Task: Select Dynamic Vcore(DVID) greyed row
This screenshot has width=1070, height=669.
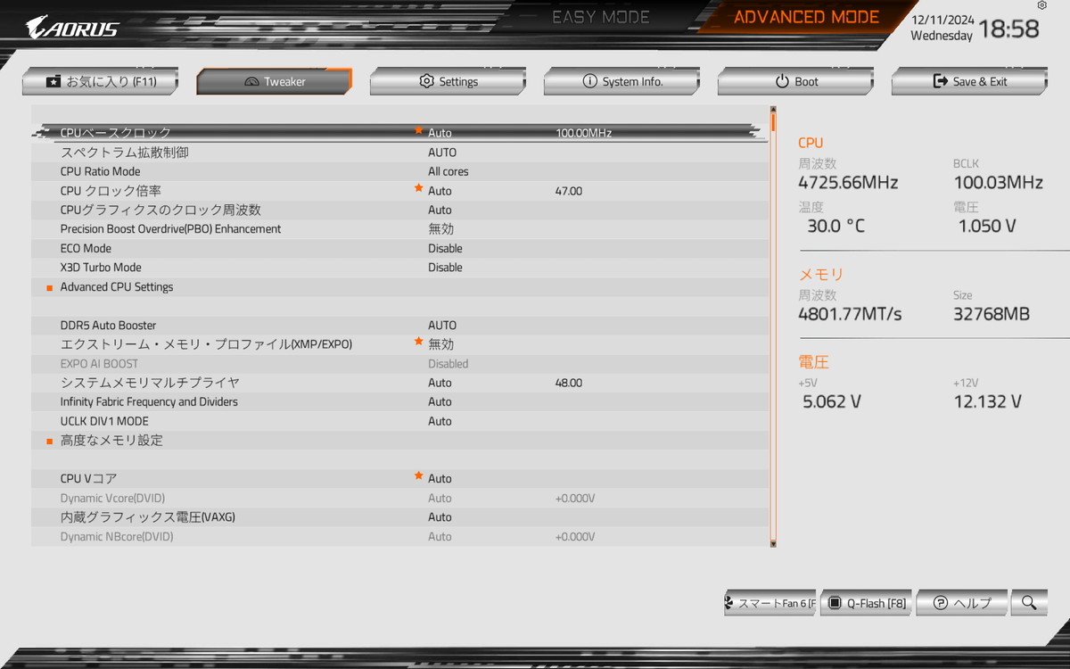Action: pyautogui.click(x=400, y=499)
